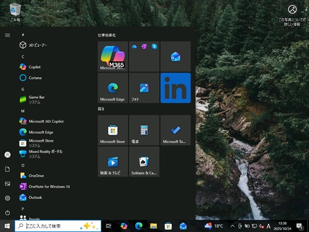
Task: Click the 仕事効率化 group title
Action: (x=107, y=35)
